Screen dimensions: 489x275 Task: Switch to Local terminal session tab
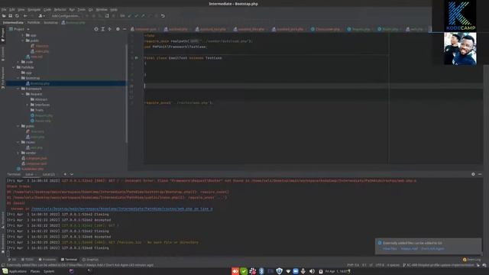(x=31, y=174)
